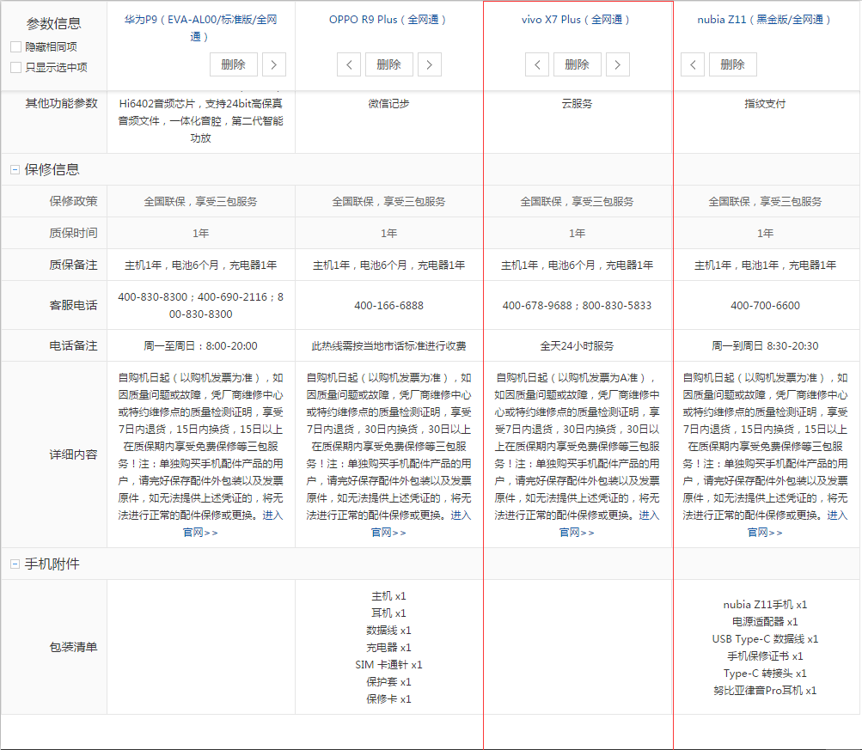Viewport: 862px width, 750px height.
Task: Click 华为 hotline 400-830-8300 cell
Action: point(200,306)
